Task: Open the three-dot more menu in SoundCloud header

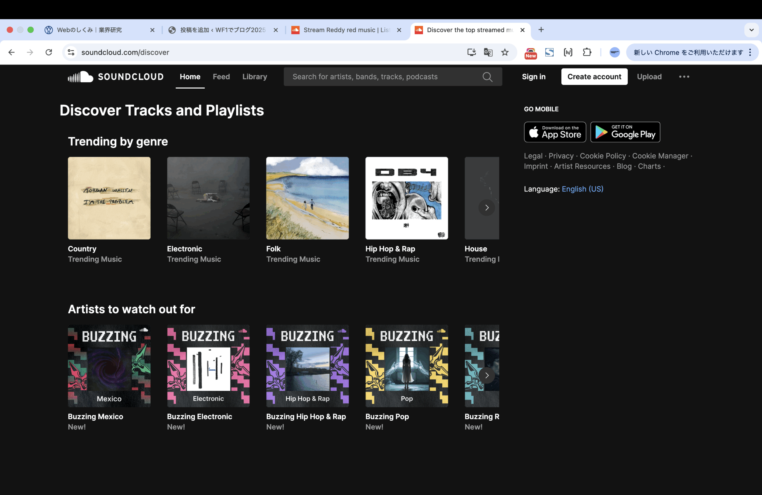Action: [684, 77]
